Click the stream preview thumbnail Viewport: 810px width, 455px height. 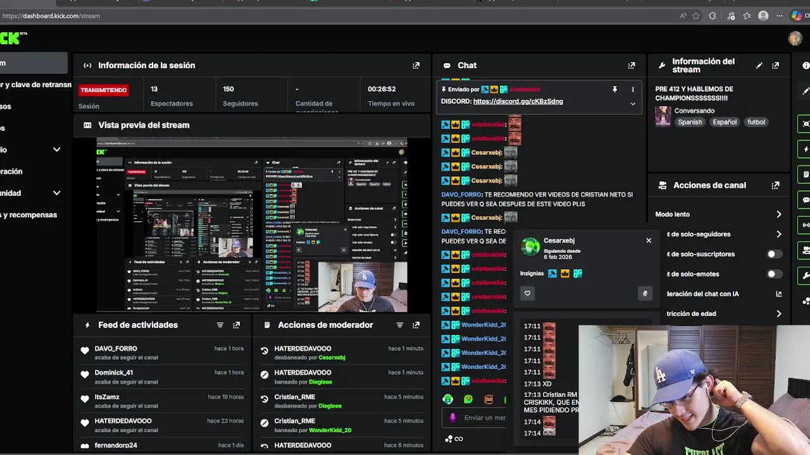251,225
